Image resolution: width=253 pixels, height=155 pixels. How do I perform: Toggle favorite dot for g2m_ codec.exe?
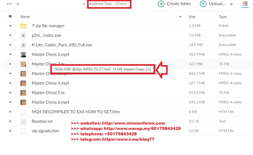pyautogui.click(x=10, y=35)
